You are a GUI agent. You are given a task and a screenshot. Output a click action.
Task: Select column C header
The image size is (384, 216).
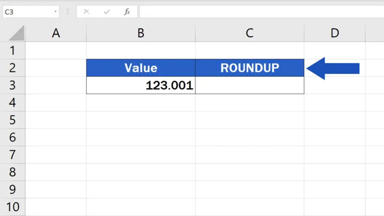249,33
